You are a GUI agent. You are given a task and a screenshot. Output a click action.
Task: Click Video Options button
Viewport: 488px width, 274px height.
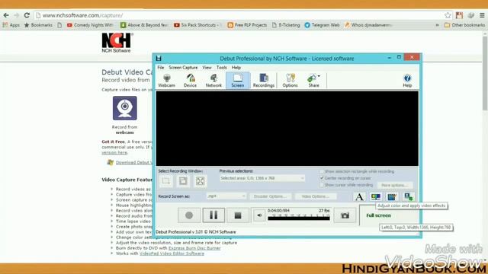coord(315,196)
